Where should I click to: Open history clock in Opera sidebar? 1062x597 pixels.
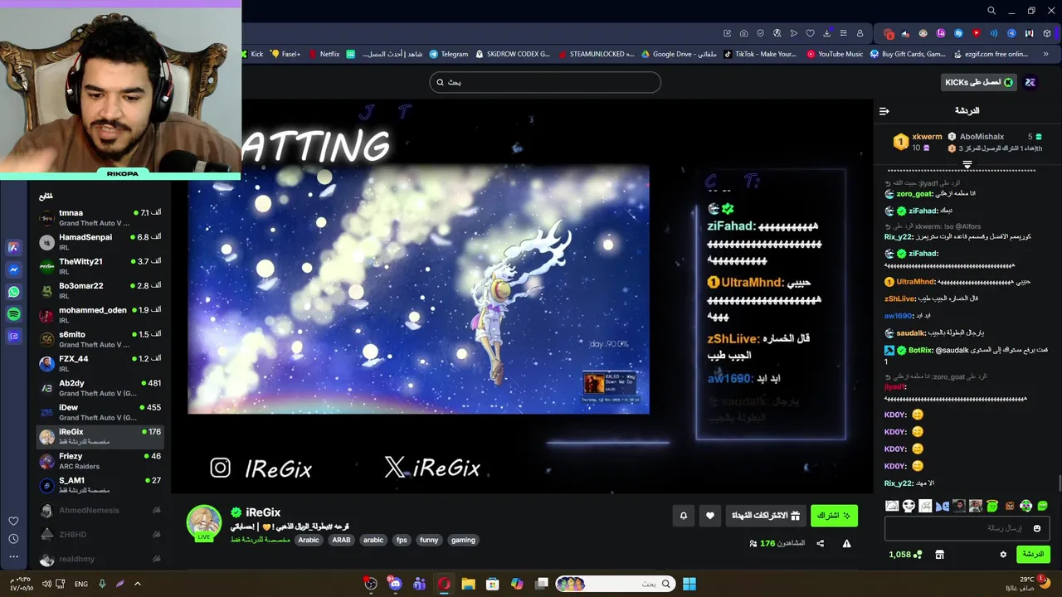[x=13, y=539]
